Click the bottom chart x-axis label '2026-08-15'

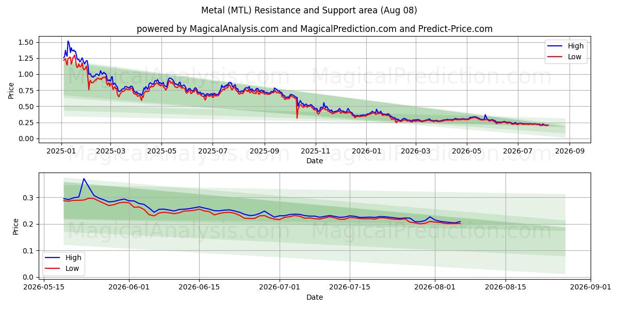(x=506, y=287)
